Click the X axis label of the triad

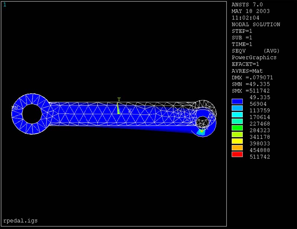[130, 111]
